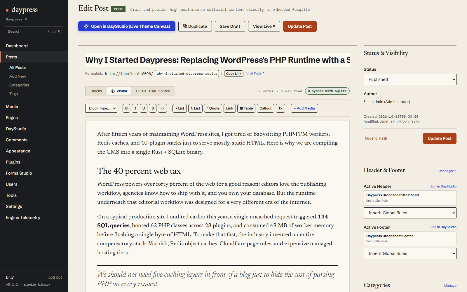Apply italic formatting button
467x292 pixels.
tap(135, 108)
